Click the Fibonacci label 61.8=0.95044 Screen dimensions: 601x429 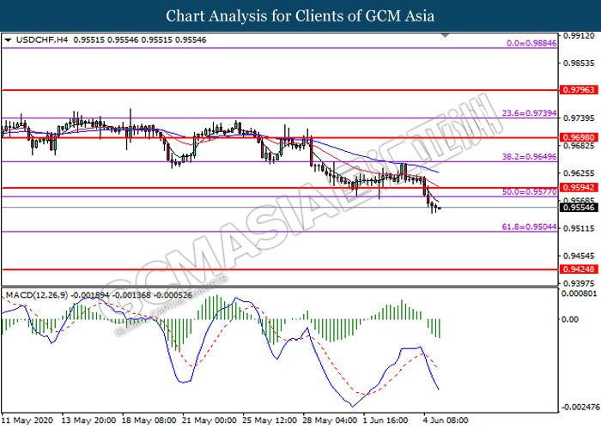pos(529,227)
